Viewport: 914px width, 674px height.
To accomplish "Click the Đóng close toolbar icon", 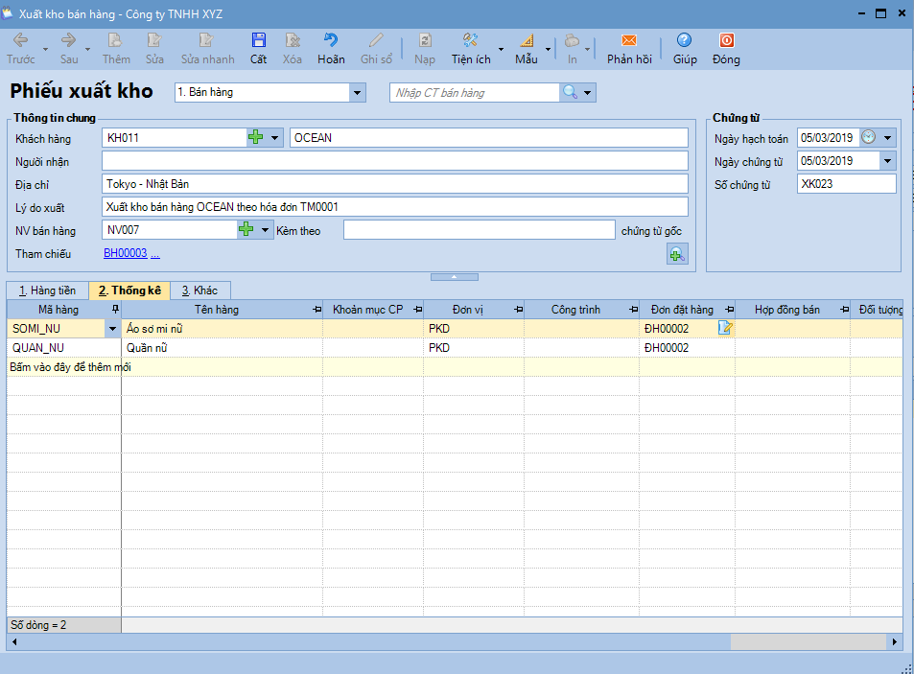I will [726, 41].
